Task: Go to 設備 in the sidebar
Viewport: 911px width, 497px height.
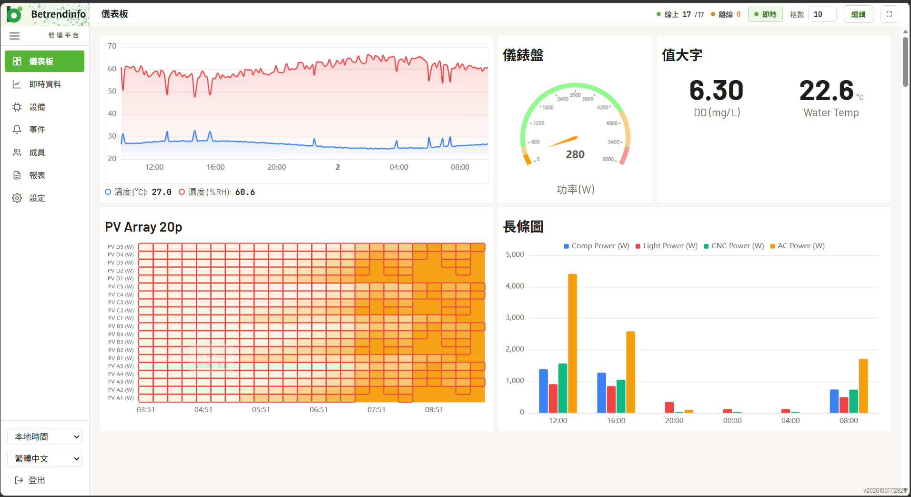Action: (x=45, y=107)
